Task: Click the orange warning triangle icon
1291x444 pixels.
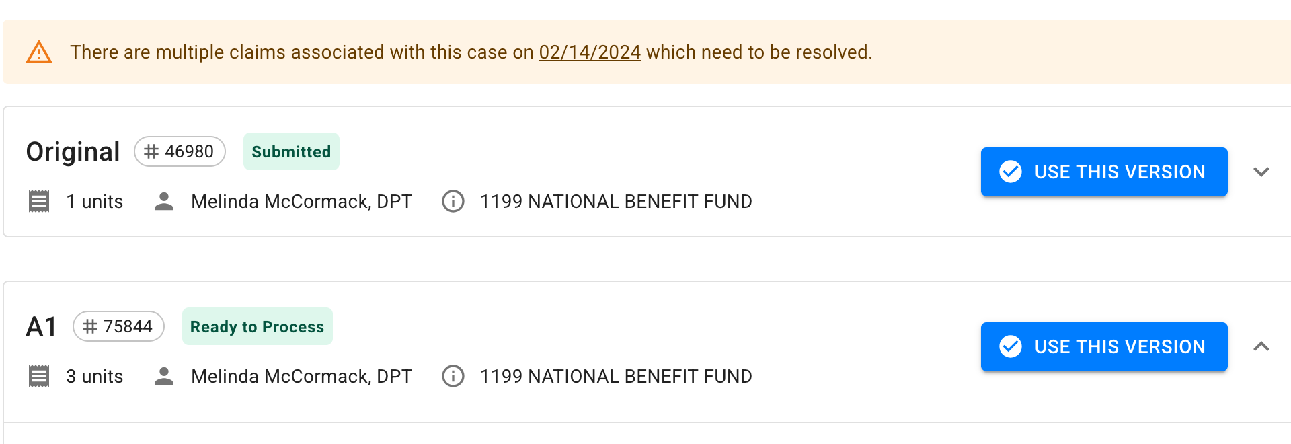Action: coord(39,52)
